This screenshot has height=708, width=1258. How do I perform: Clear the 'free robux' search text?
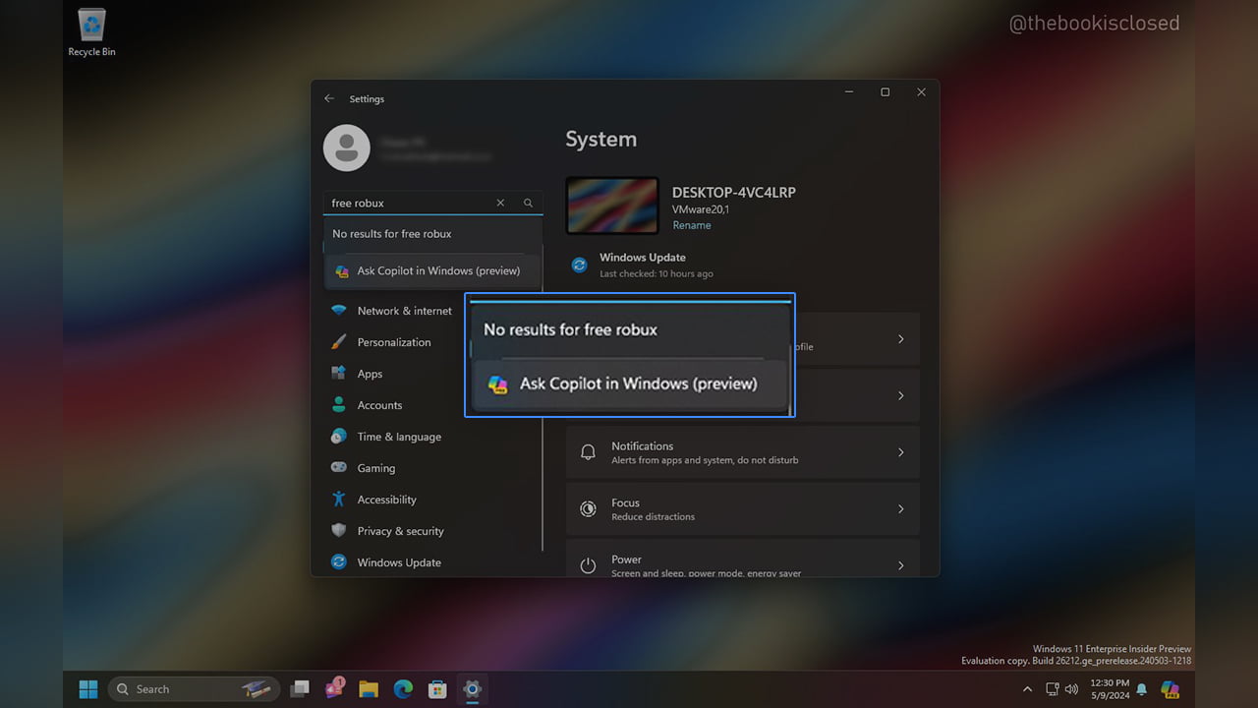point(500,203)
